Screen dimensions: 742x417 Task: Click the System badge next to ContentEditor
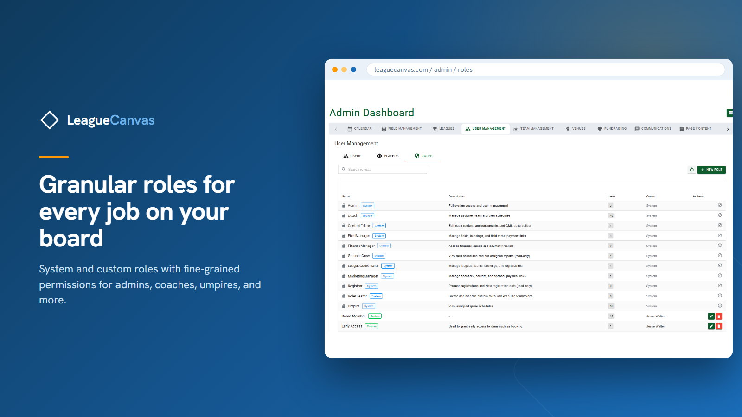pyautogui.click(x=379, y=226)
